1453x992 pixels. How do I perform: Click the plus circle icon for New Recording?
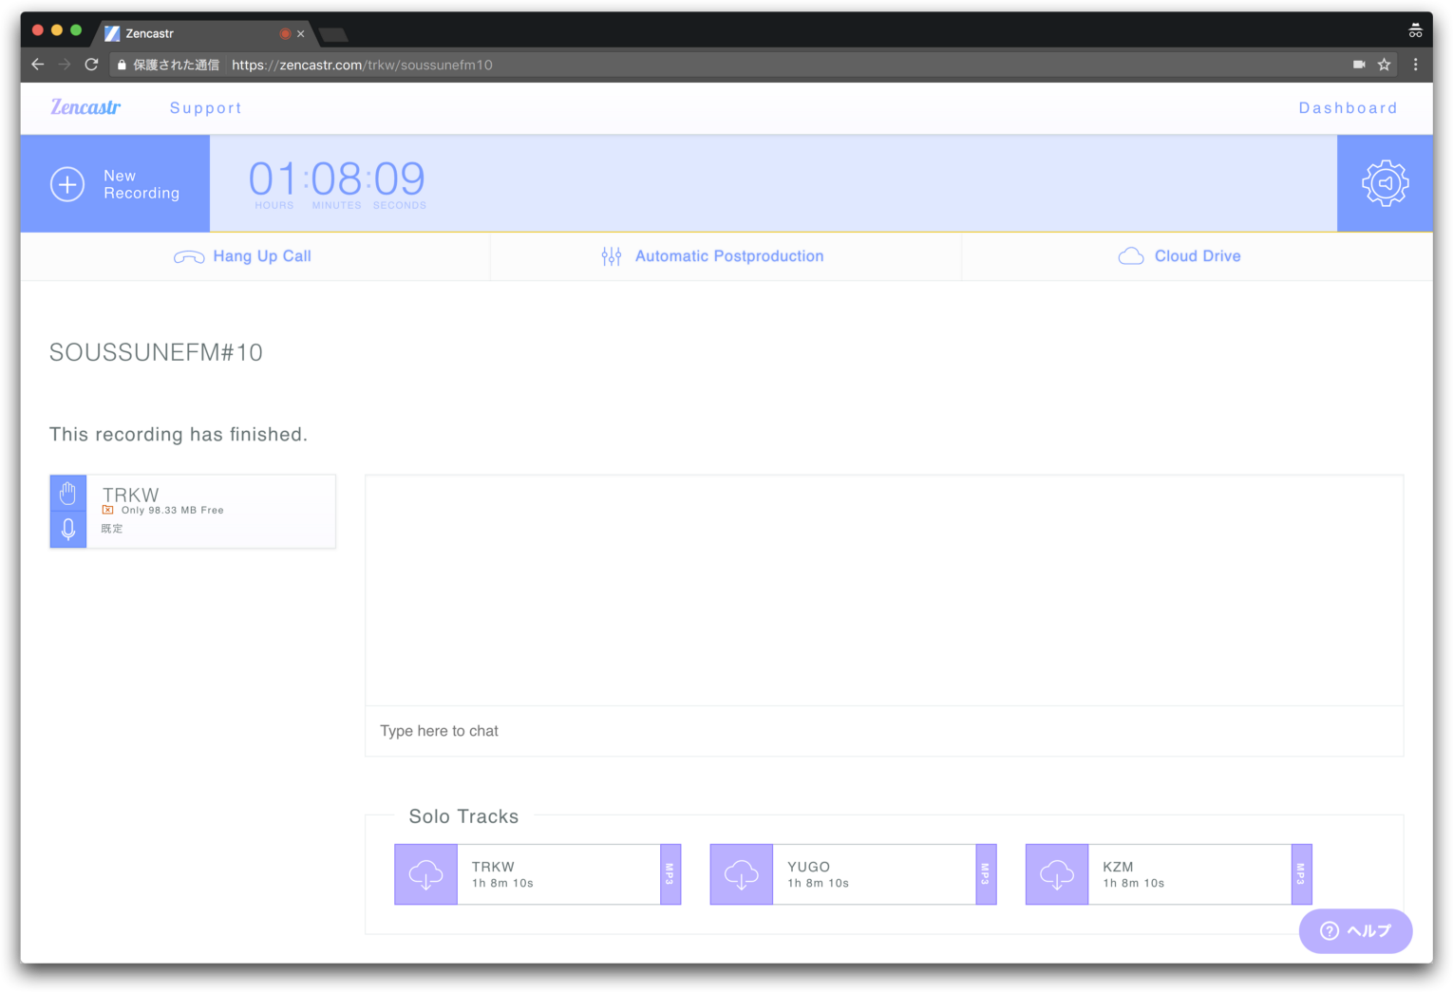click(67, 184)
